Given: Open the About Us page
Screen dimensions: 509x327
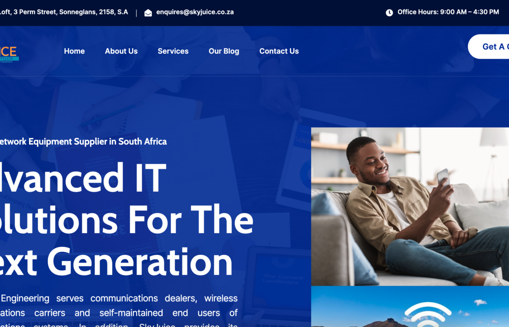Looking at the screenshot, I should point(121,51).
